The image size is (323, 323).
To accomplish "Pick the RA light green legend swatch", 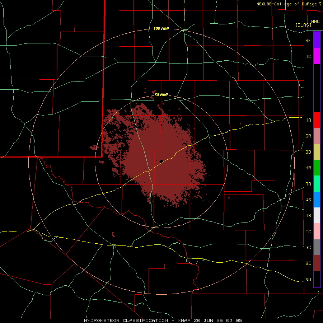I will click(x=317, y=184).
